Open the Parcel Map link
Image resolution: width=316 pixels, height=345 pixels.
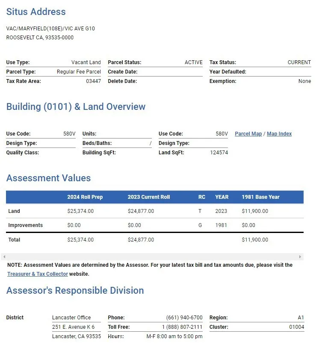pyautogui.click(x=248, y=134)
